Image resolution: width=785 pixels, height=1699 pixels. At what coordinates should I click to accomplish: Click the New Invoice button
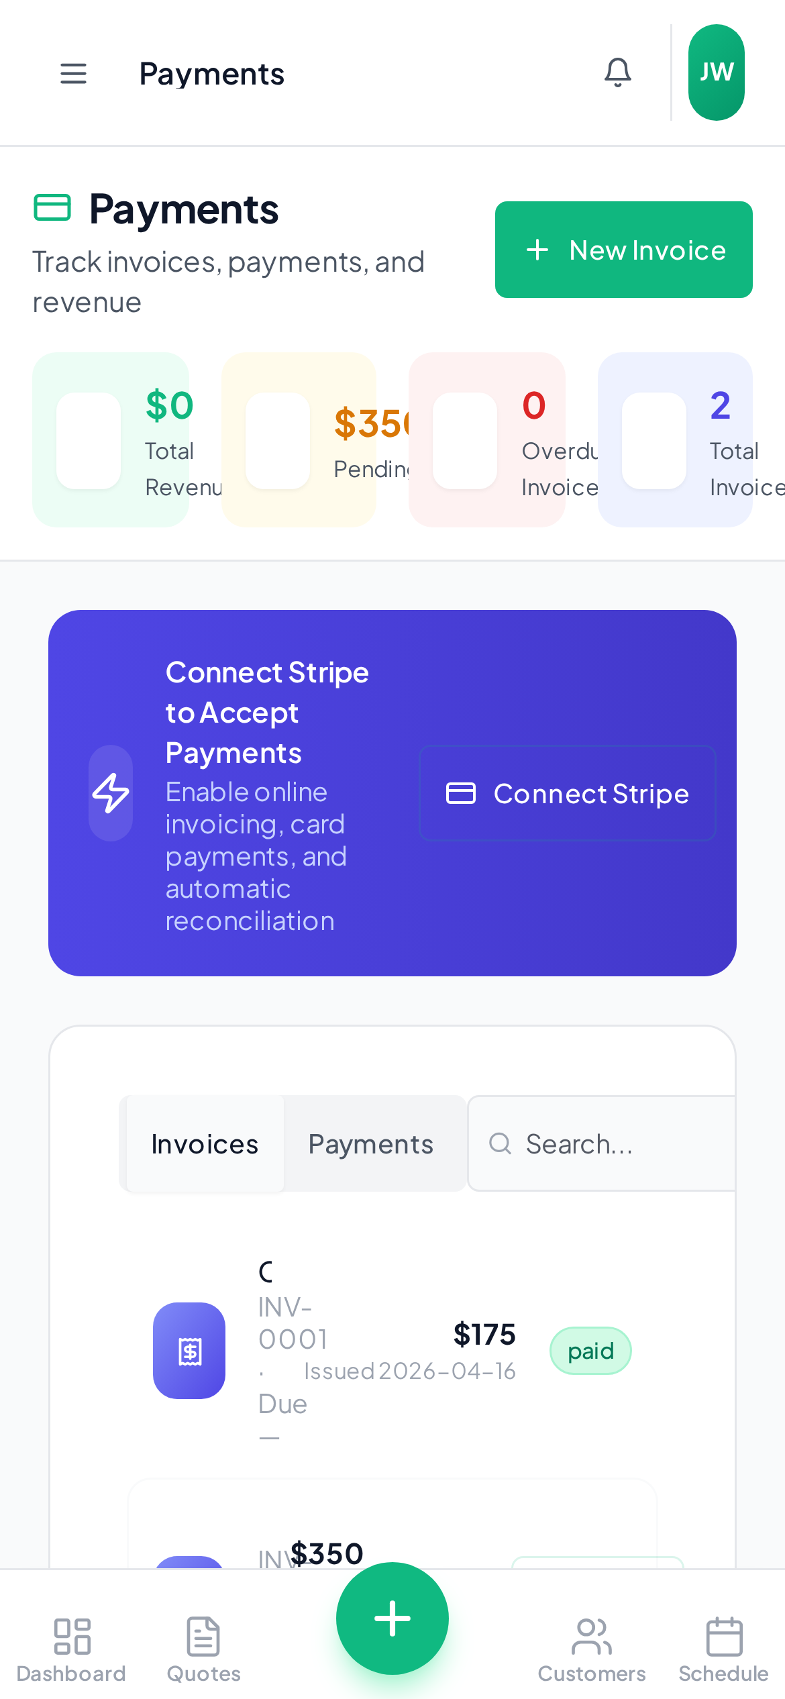(x=623, y=249)
